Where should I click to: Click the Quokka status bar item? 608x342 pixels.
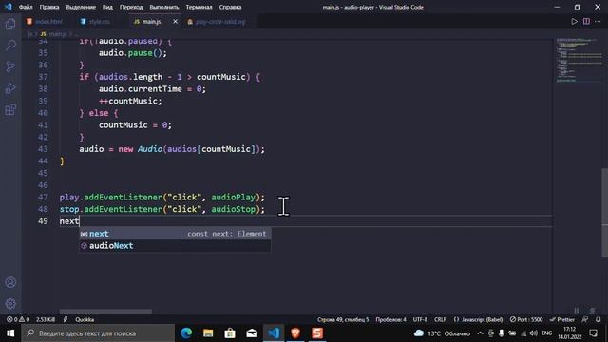[x=85, y=319]
